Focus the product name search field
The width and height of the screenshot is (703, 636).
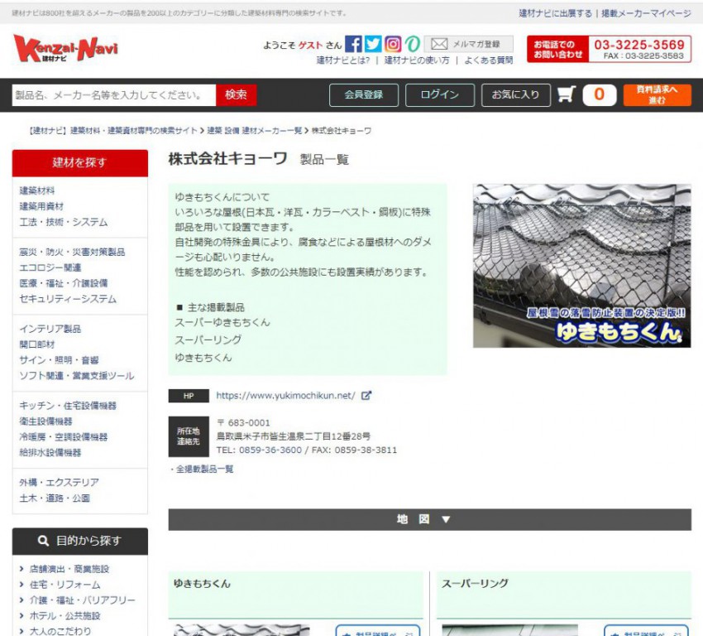[x=114, y=95]
